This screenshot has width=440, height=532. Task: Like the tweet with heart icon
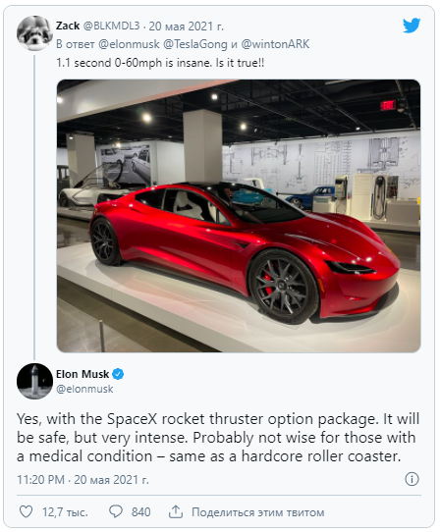27,511
